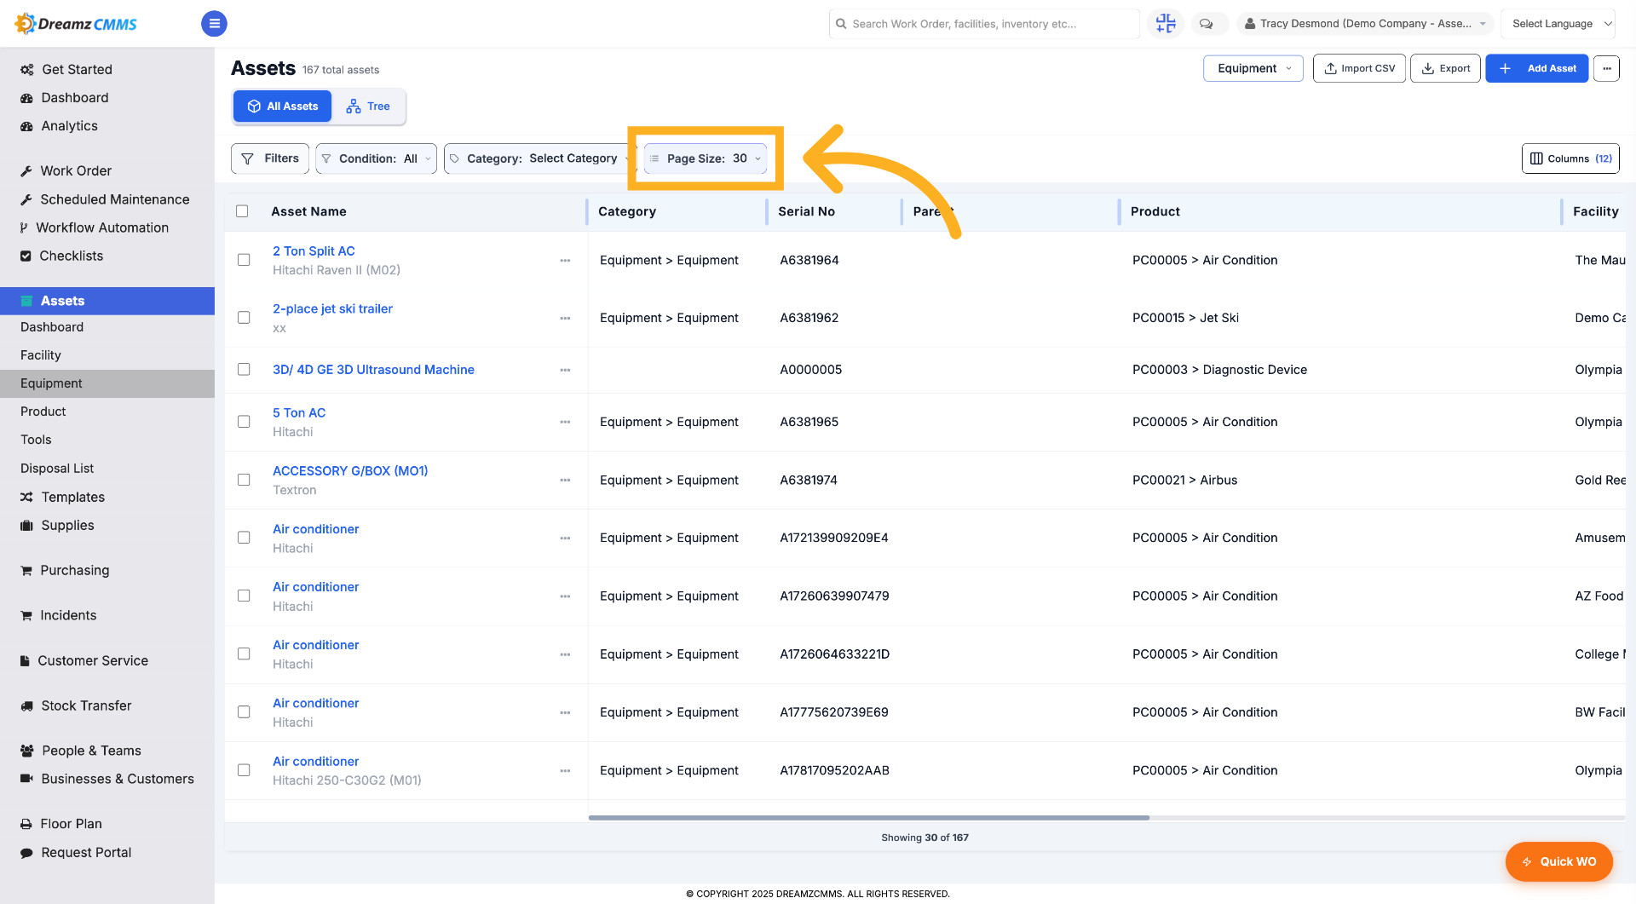Image resolution: width=1636 pixels, height=904 pixels.
Task: Click the Businesses & Customers video icon
Action: coord(26,779)
